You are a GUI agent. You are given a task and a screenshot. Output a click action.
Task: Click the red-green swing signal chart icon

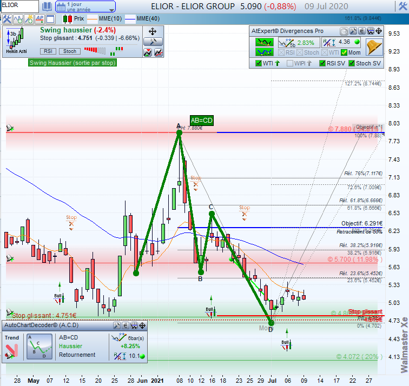(x=148, y=52)
